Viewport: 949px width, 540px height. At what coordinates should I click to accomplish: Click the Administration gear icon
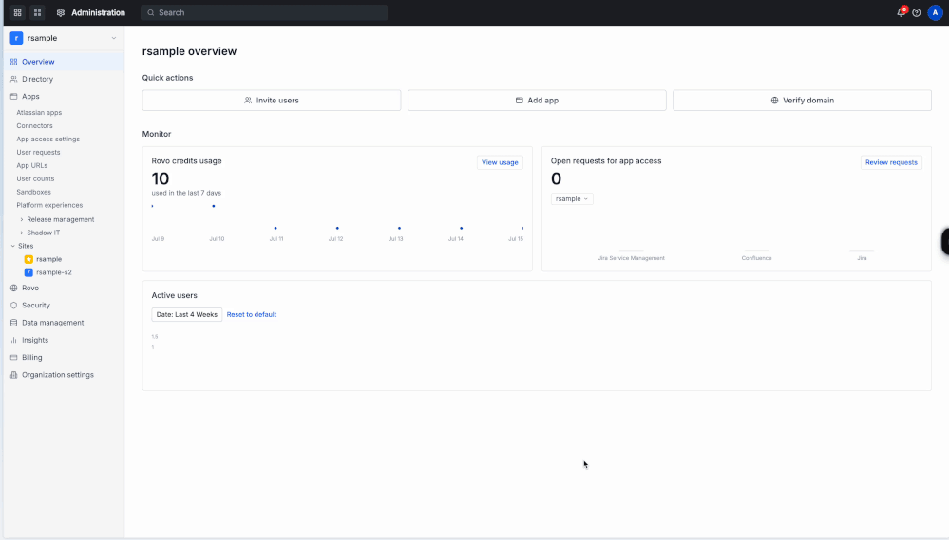[61, 12]
